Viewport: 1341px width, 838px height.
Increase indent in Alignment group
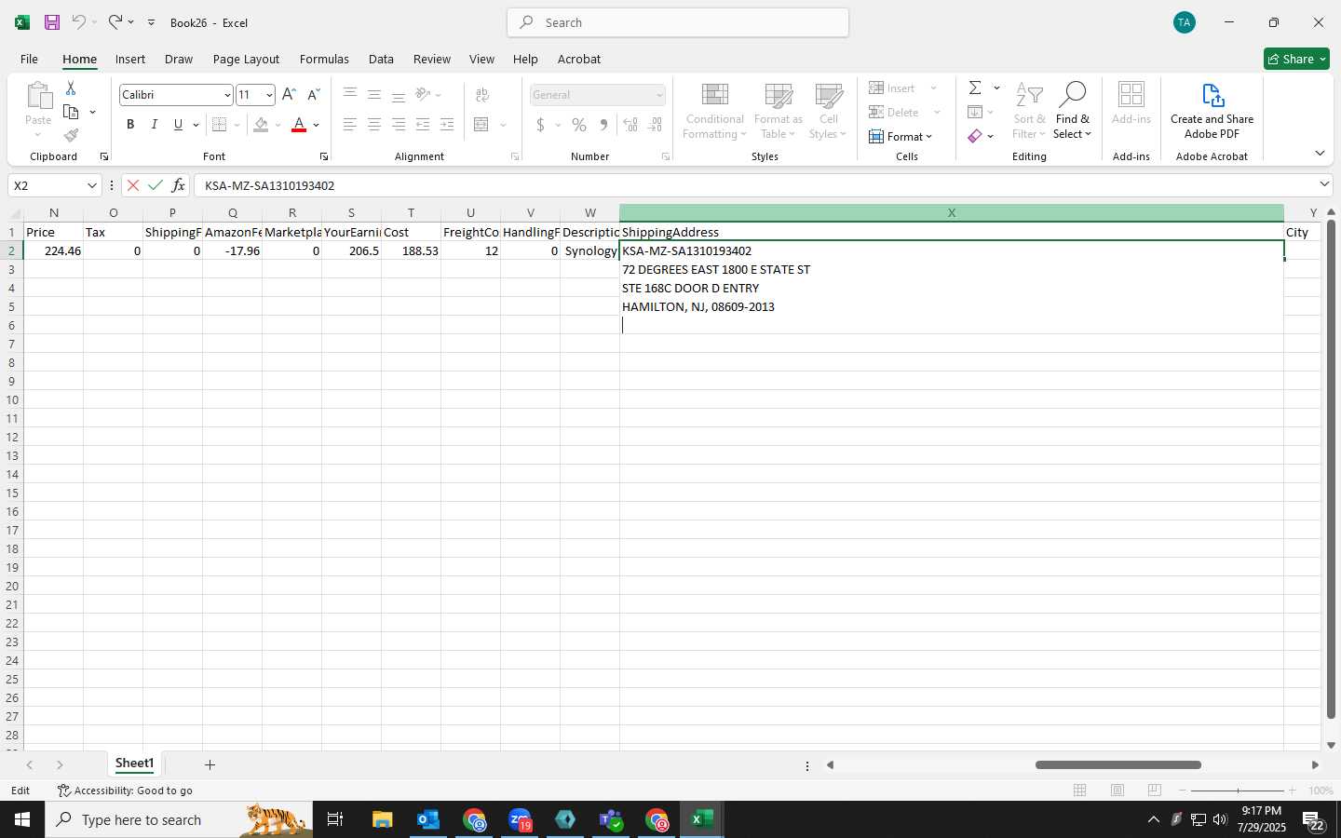447,125
